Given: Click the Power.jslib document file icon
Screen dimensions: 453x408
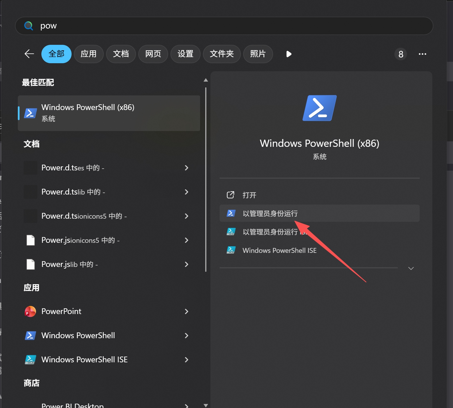Looking at the screenshot, I should (x=30, y=264).
